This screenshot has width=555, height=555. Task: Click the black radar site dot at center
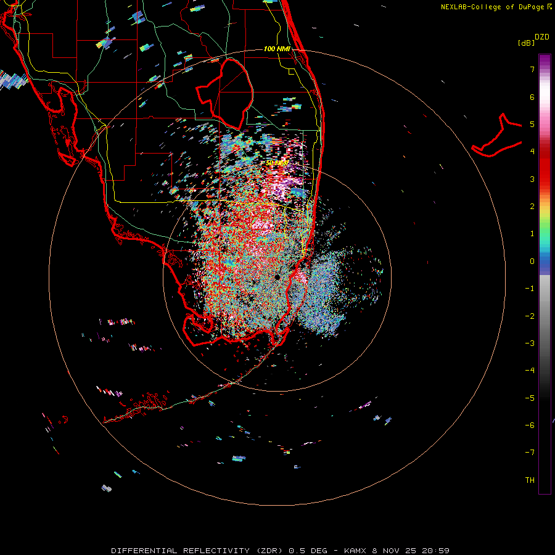coord(277,277)
